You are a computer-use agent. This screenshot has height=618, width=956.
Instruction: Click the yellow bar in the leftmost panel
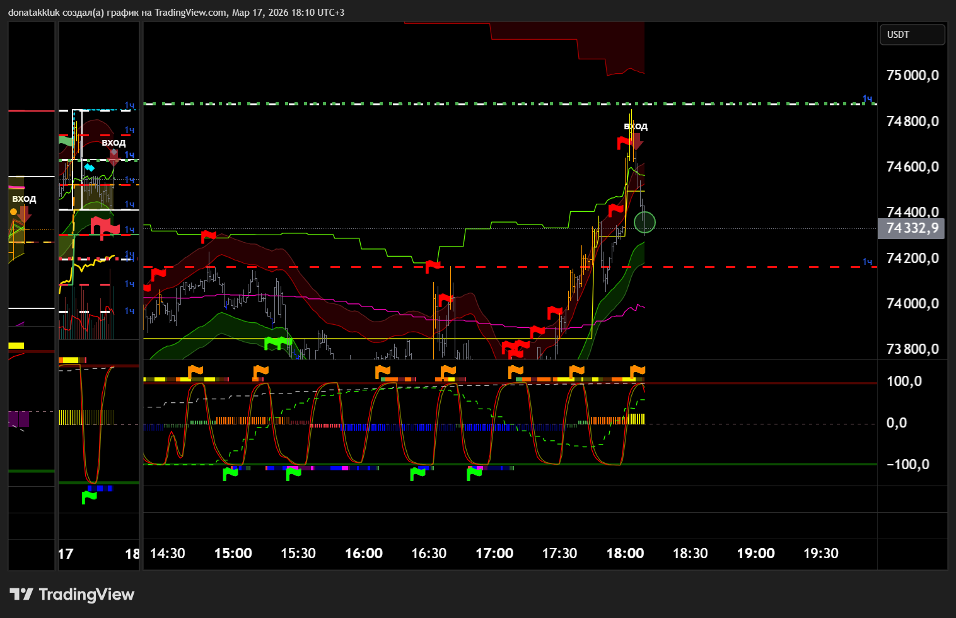pos(16,346)
